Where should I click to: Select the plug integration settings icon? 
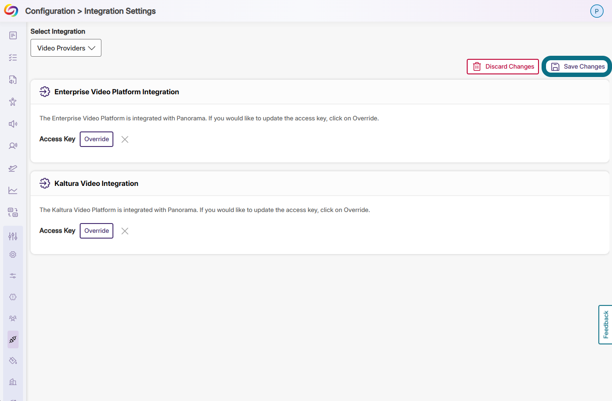(x=13, y=339)
